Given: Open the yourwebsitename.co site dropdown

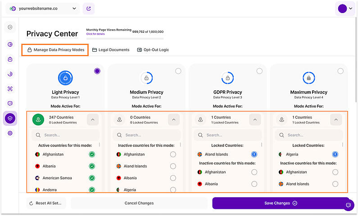Looking at the screenshot, I should (42, 9).
